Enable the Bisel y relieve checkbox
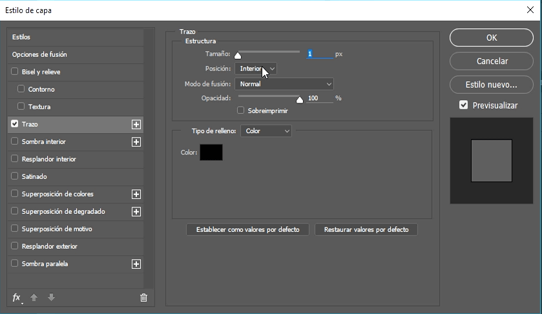 coord(14,72)
